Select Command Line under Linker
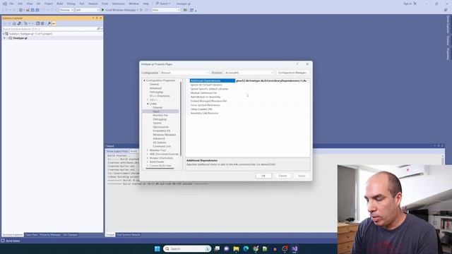The width and height of the screenshot is (452, 254). click(162, 146)
